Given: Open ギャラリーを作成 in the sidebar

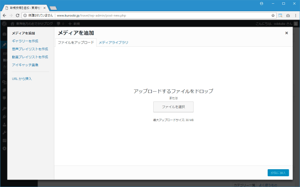Looking at the screenshot, I should pos(25,41).
